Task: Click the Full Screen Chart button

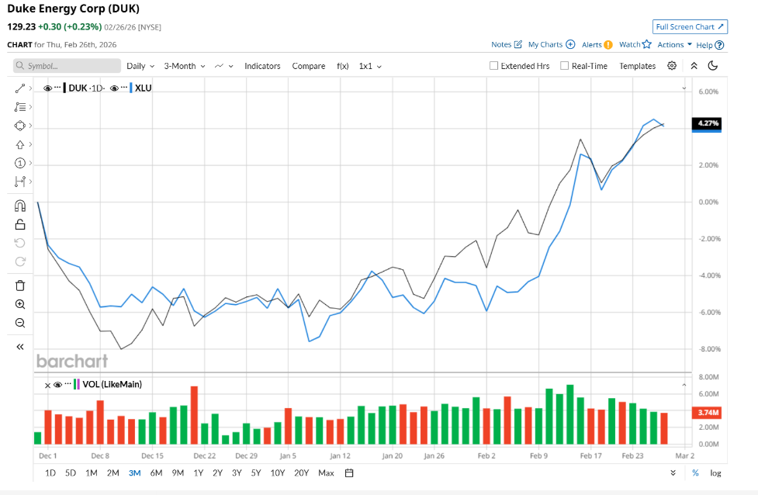Action: [690, 26]
